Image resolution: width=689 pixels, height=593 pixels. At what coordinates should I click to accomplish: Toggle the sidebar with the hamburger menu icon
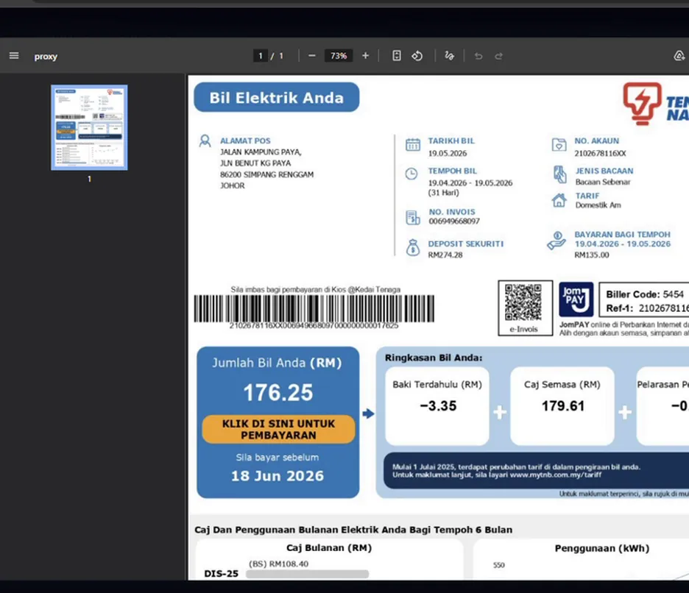click(14, 56)
